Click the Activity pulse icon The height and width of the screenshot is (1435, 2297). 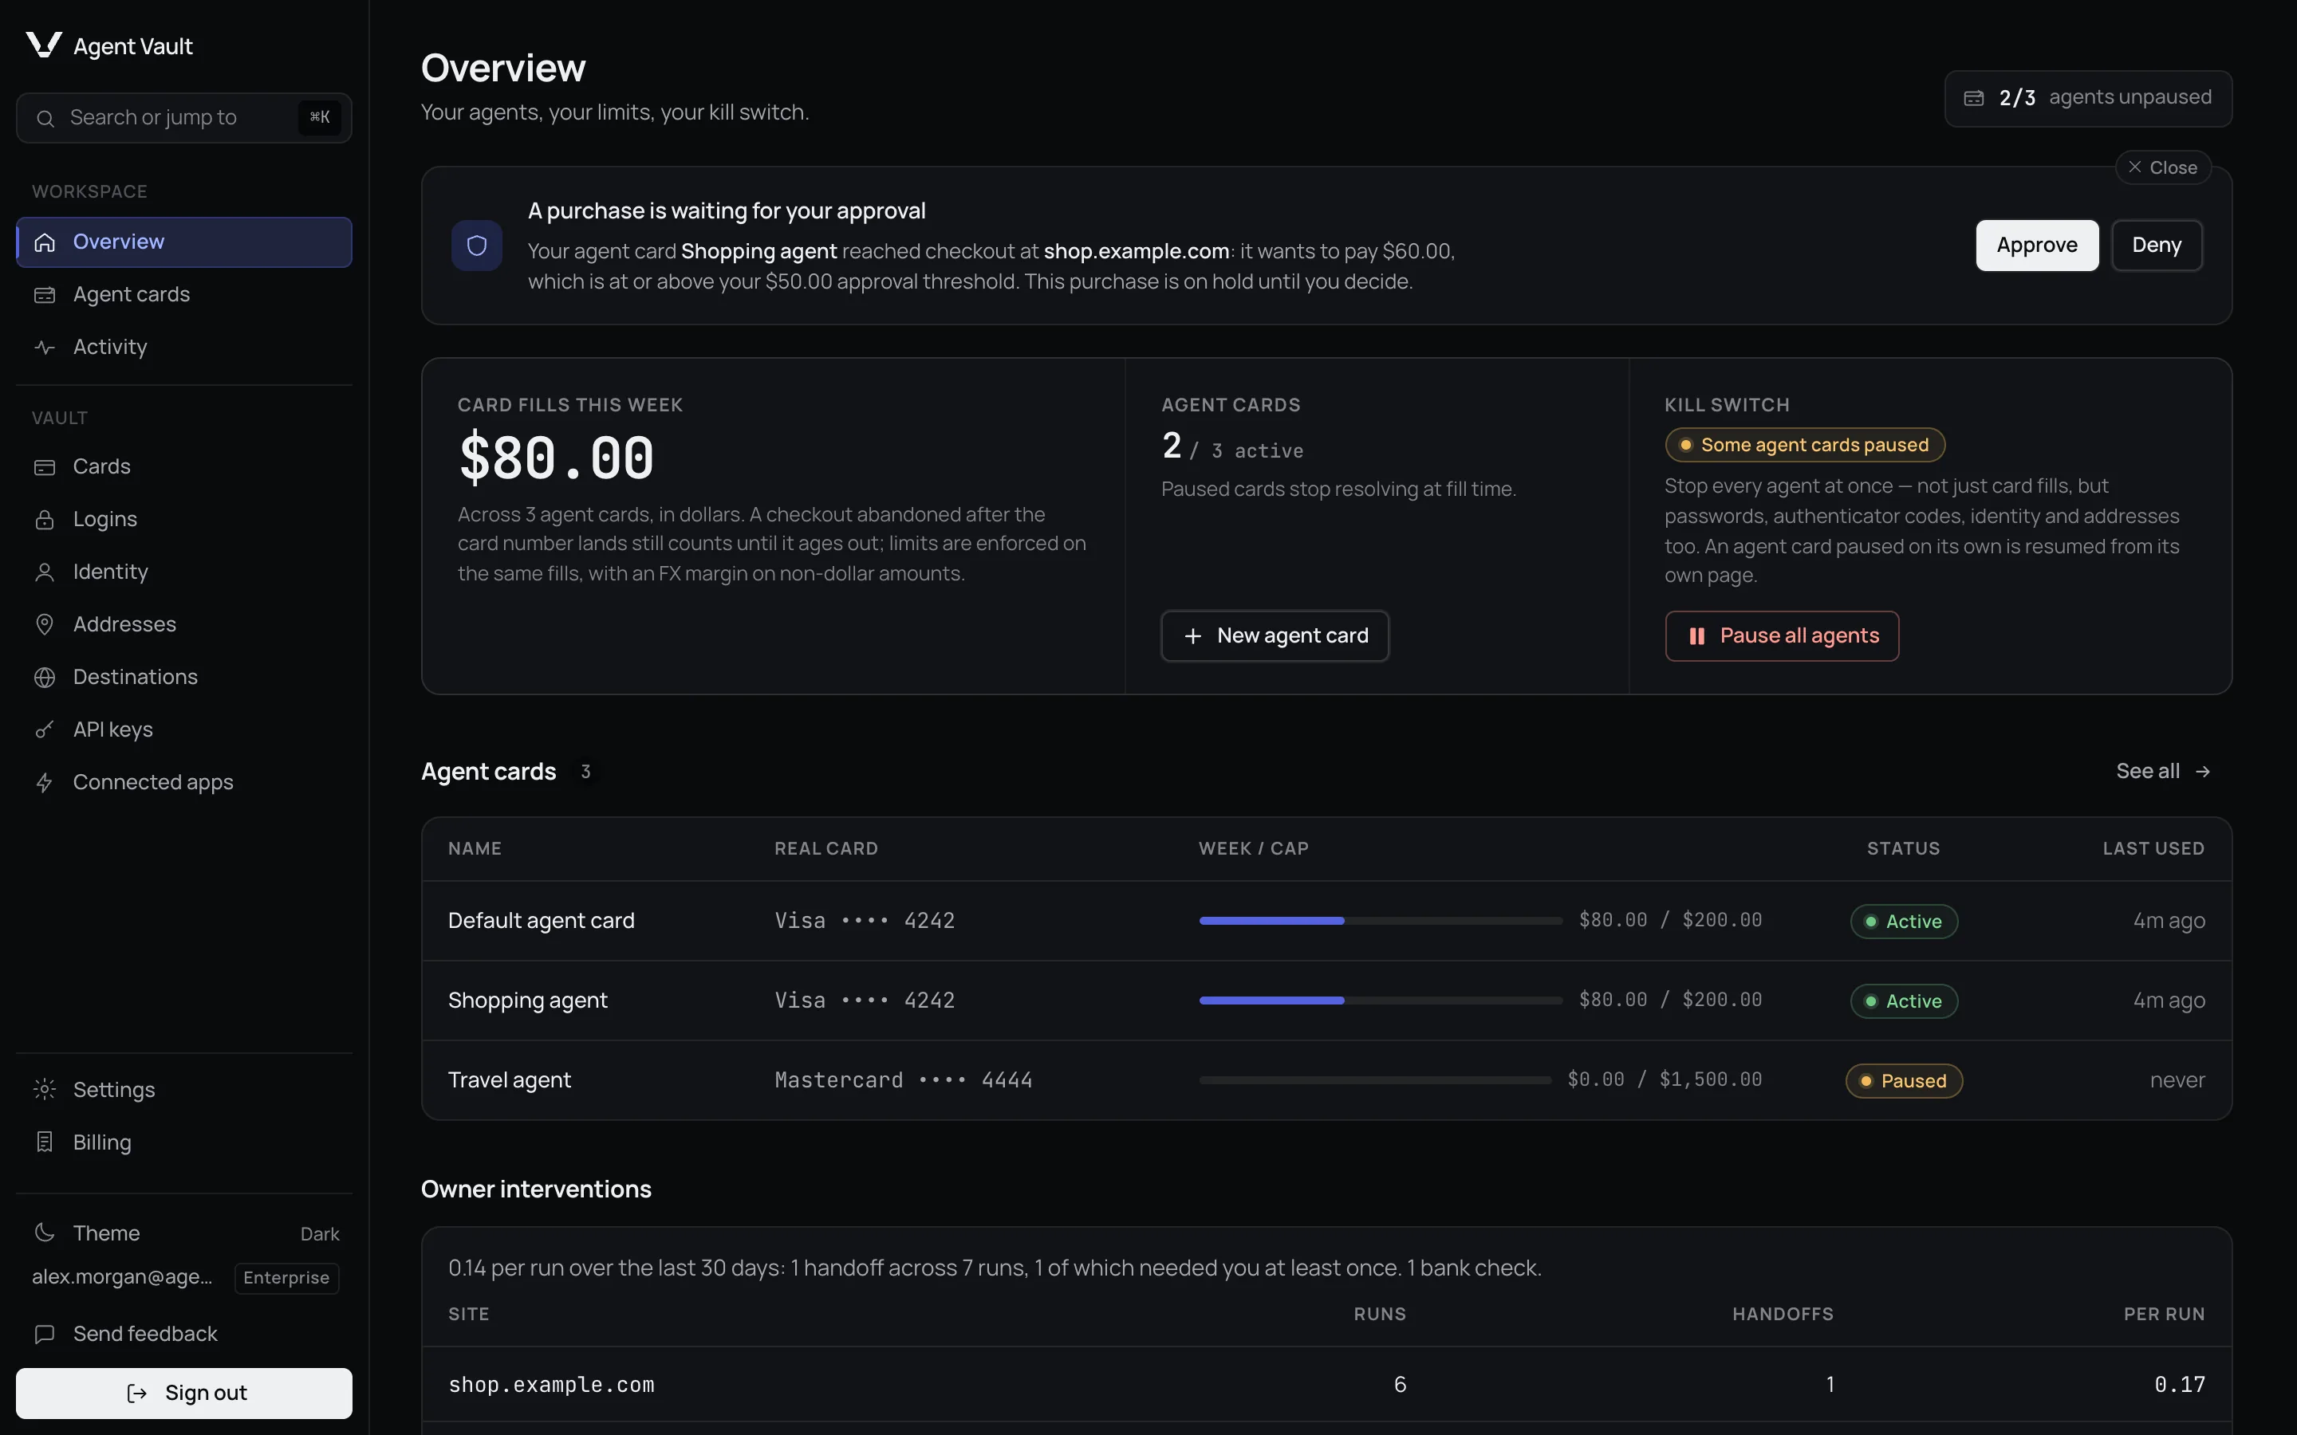coord(45,348)
